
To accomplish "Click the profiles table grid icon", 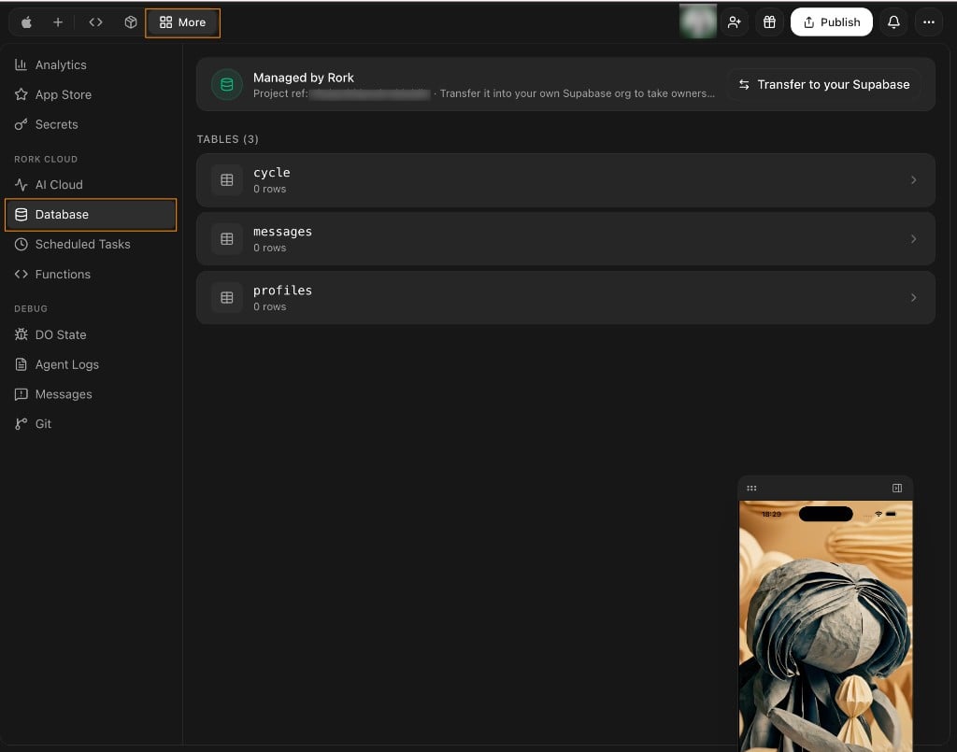I will tap(226, 298).
